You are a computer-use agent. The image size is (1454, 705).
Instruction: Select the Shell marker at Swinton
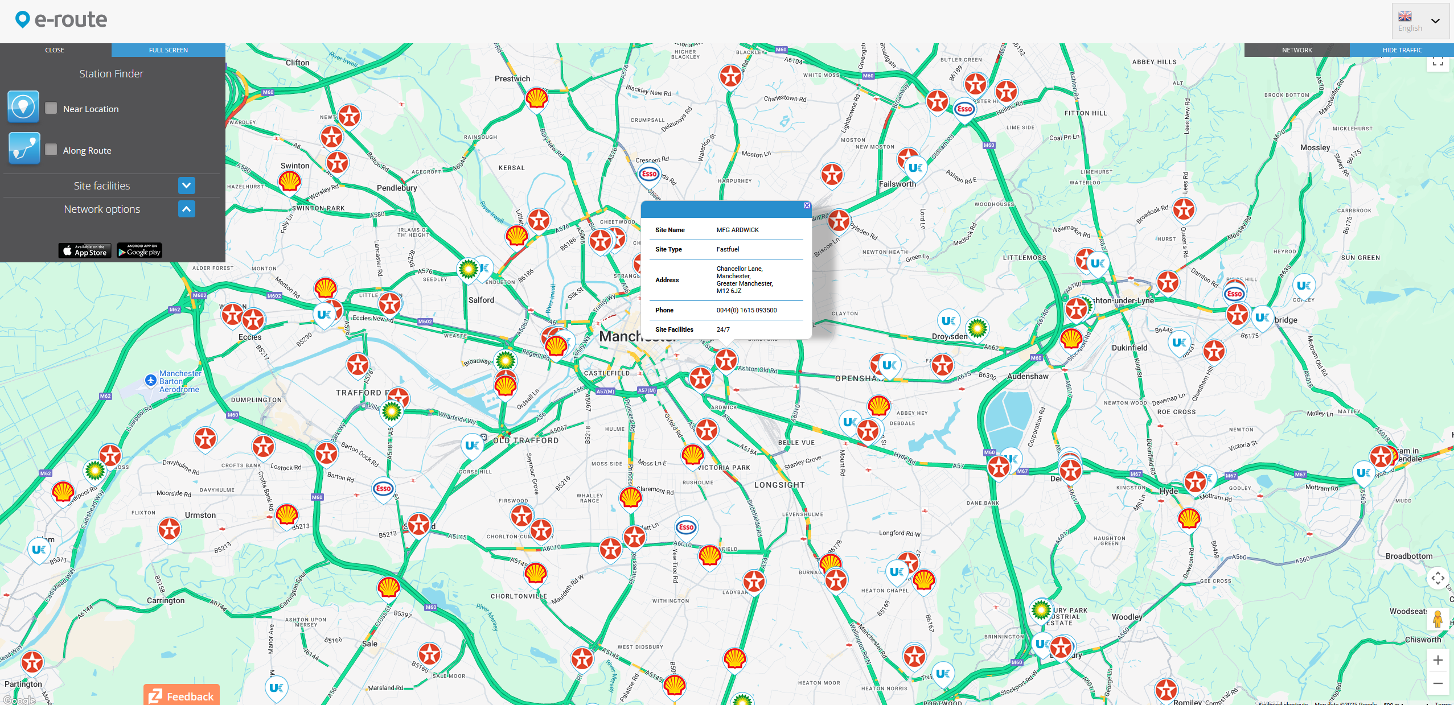point(290,182)
